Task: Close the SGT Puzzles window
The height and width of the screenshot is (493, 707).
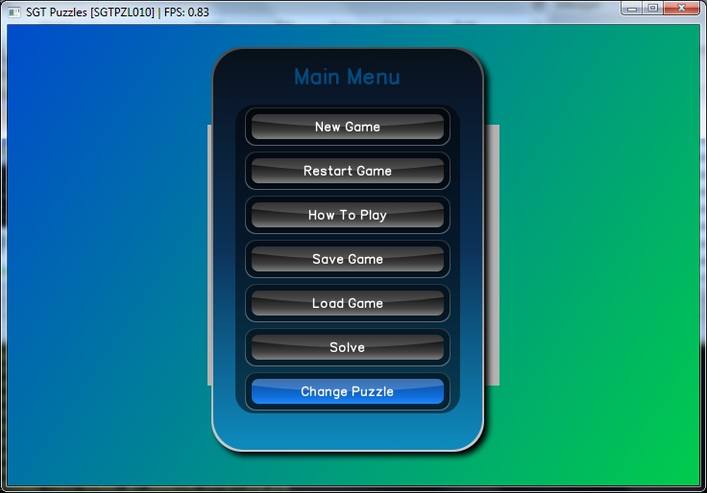Action: (681, 8)
